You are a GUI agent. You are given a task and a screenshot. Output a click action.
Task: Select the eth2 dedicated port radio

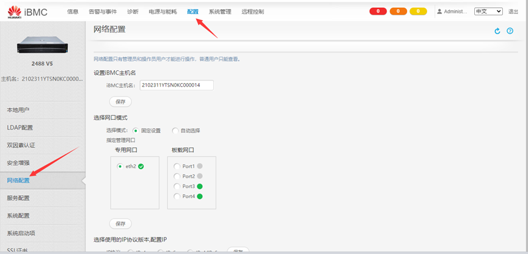tap(120, 166)
